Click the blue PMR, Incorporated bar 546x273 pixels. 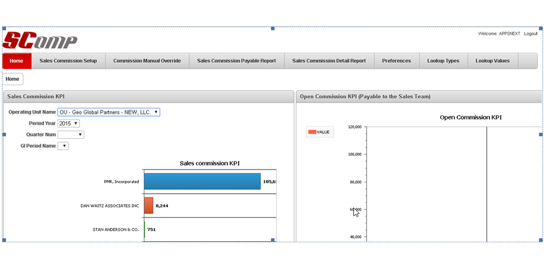(202, 181)
